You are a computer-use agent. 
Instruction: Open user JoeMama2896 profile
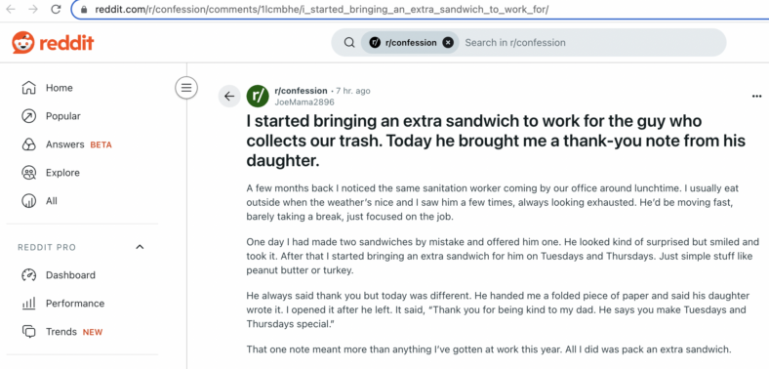304,102
